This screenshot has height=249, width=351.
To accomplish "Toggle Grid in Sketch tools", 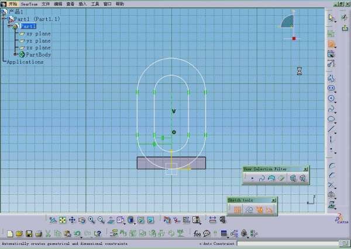I will pyautogui.click(x=238, y=210).
